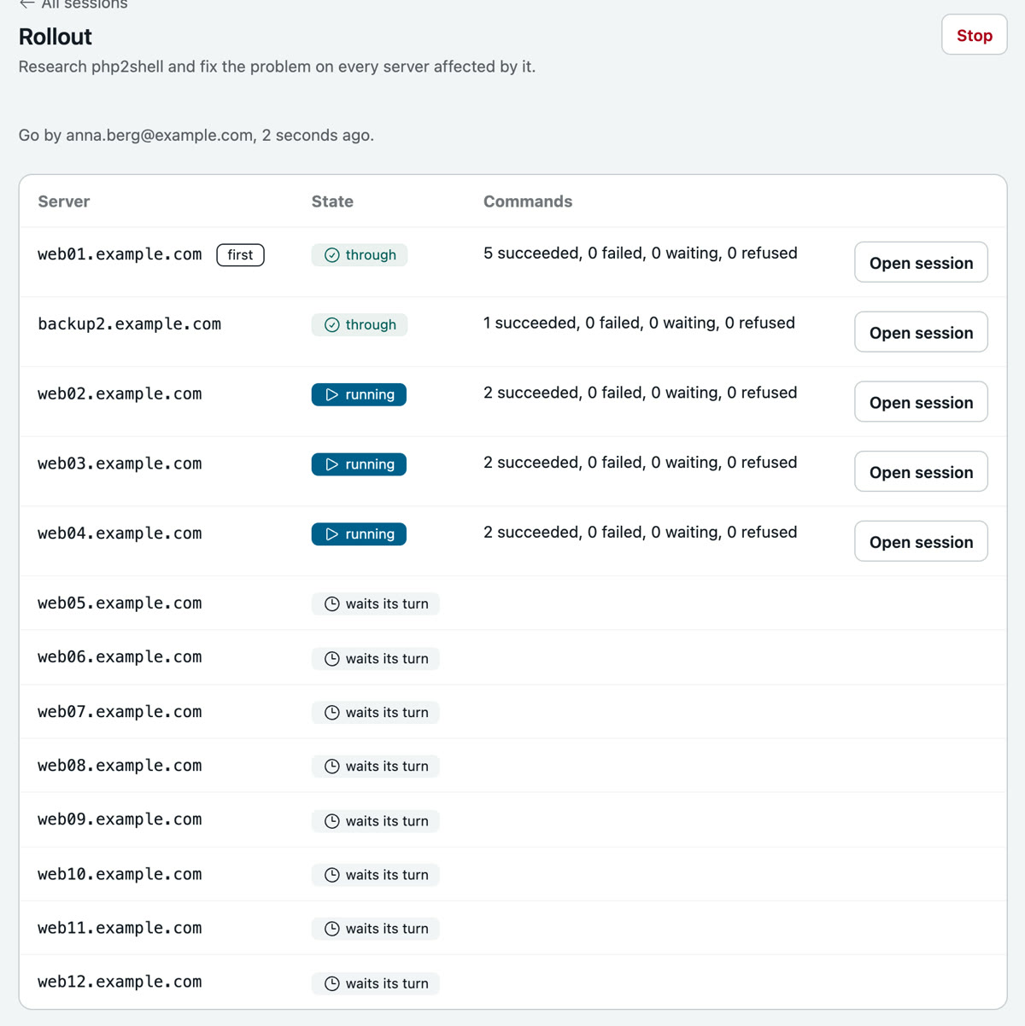Select web09.example.com server name
Image resolution: width=1025 pixels, height=1026 pixels.
tap(120, 819)
